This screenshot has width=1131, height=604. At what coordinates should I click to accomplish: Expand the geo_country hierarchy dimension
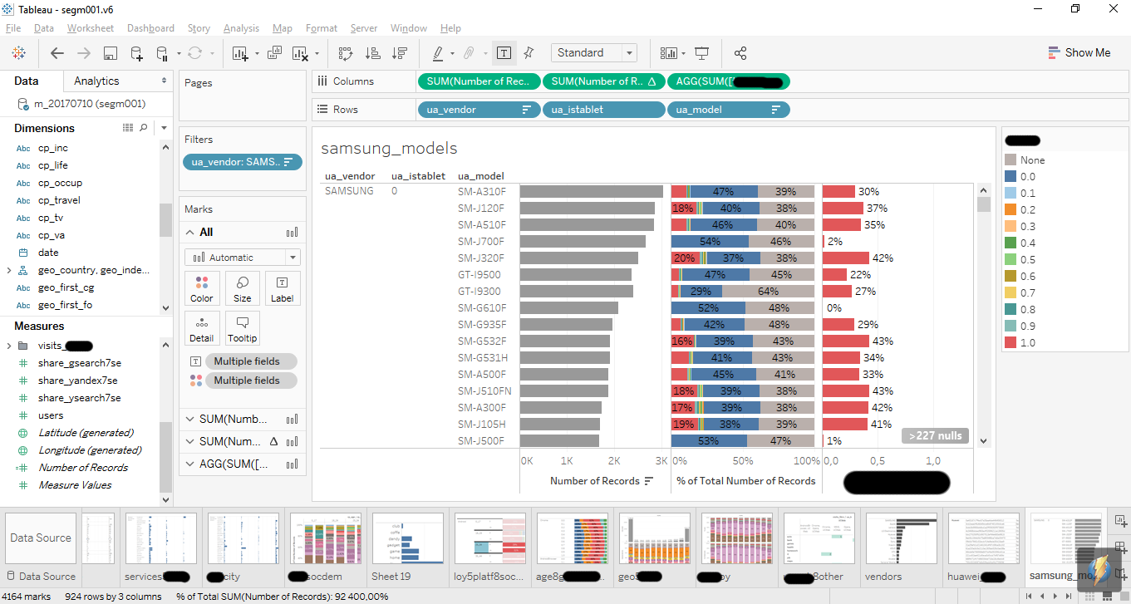[9, 270]
